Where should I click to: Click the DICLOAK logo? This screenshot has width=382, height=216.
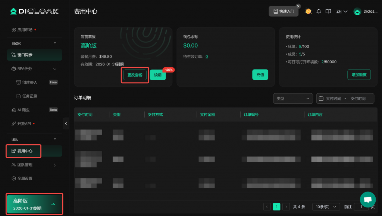(34, 11)
